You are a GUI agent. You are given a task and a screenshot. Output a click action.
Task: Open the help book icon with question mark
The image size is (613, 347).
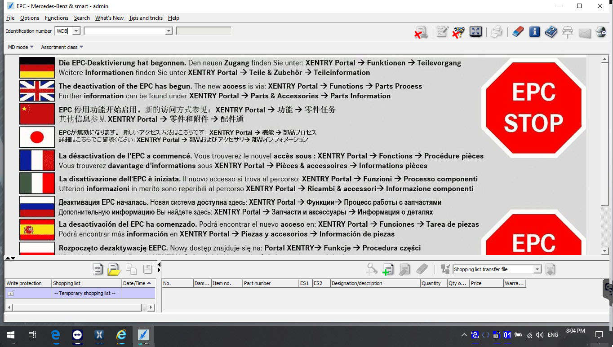pyautogui.click(x=551, y=32)
